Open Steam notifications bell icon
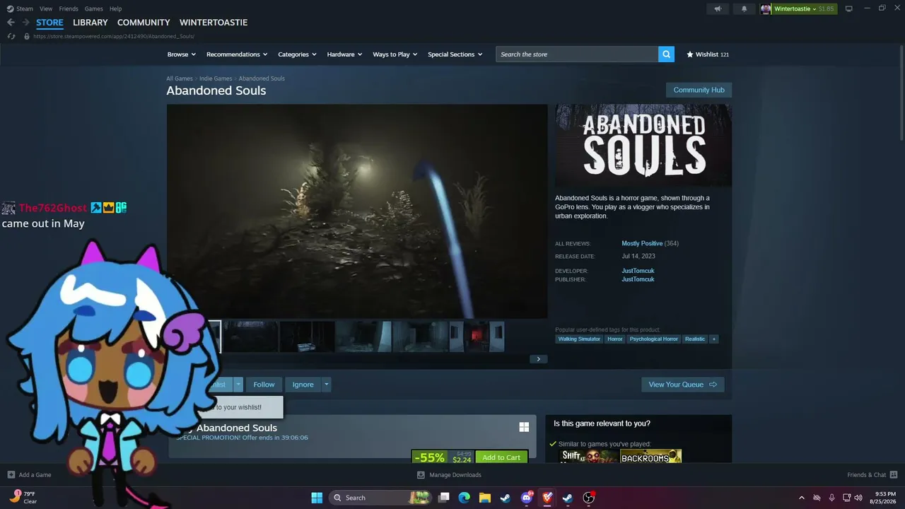This screenshot has height=509, width=905. pyautogui.click(x=744, y=8)
